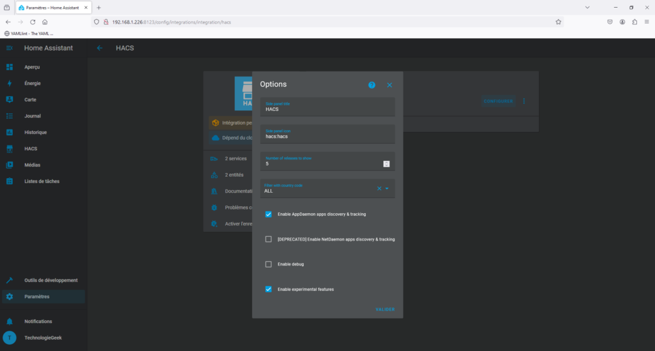The height and width of the screenshot is (351, 655).
Task: Click the Paramètres gear icon
Action: pos(9,297)
